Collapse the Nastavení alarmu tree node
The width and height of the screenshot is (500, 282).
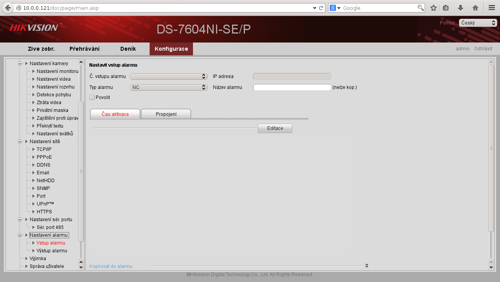pos(20,235)
